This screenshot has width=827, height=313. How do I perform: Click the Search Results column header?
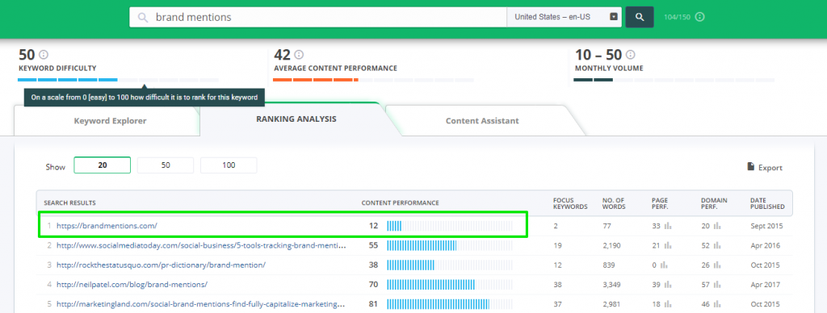[69, 203]
